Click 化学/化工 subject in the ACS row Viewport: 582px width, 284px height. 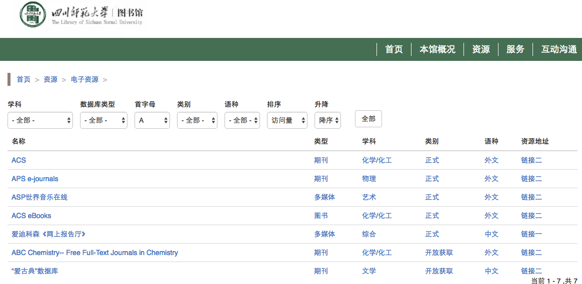[x=376, y=160]
